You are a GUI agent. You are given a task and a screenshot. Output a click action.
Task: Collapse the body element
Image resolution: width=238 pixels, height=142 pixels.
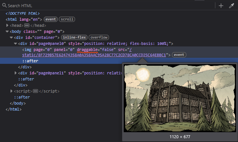pos(7,31)
